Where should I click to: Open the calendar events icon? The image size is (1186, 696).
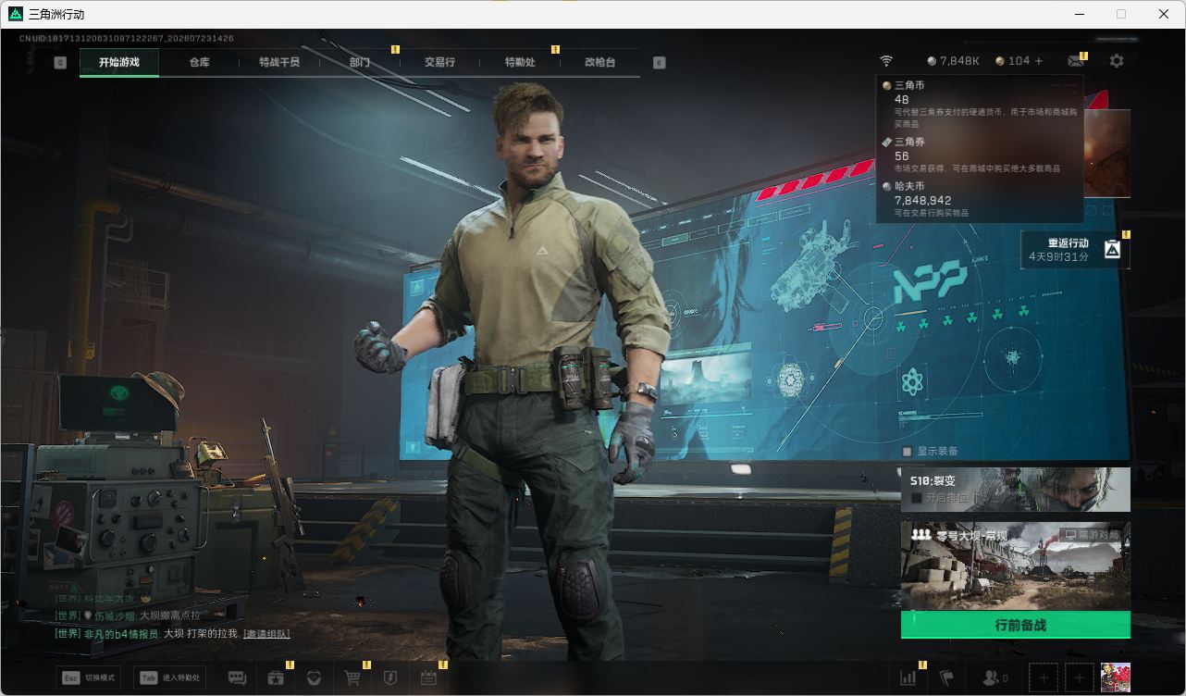(428, 678)
